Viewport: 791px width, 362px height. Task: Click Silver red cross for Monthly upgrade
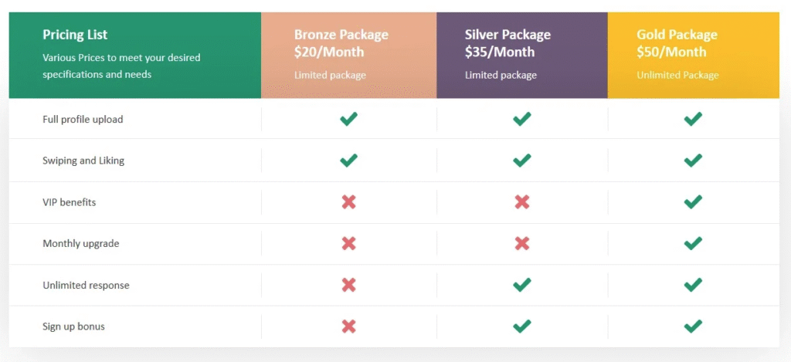(x=522, y=243)
